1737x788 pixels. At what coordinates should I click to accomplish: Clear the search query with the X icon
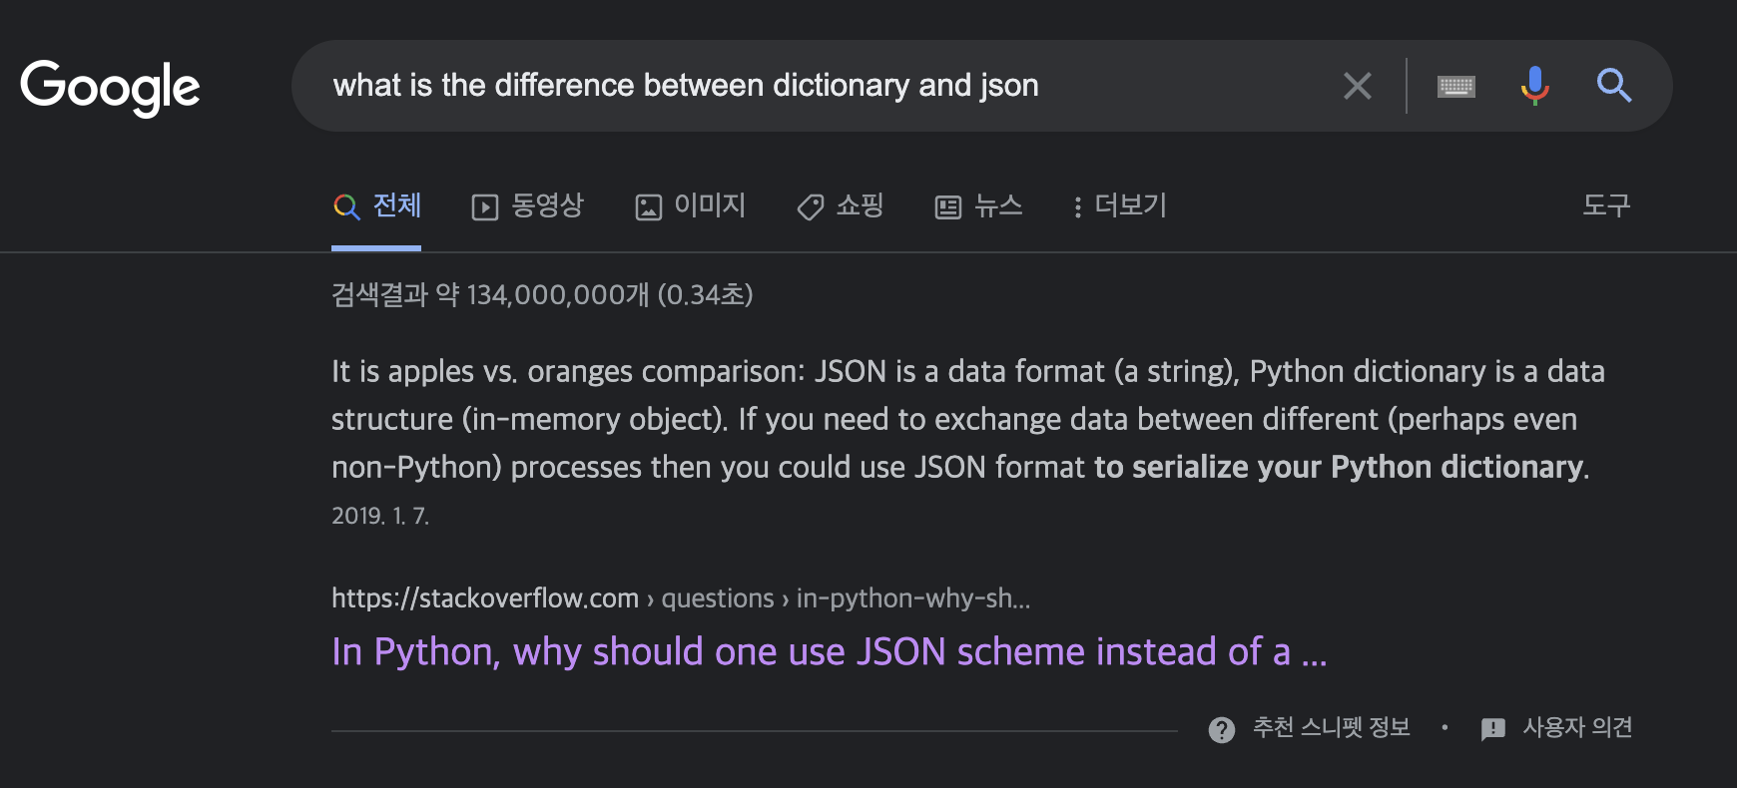click(1358, 86)
